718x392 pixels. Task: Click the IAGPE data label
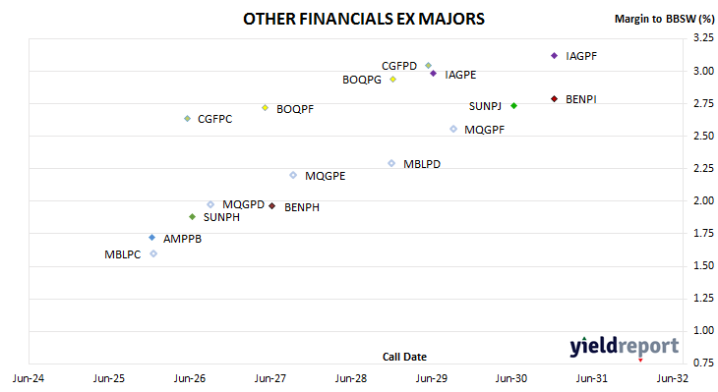point(460,75)
